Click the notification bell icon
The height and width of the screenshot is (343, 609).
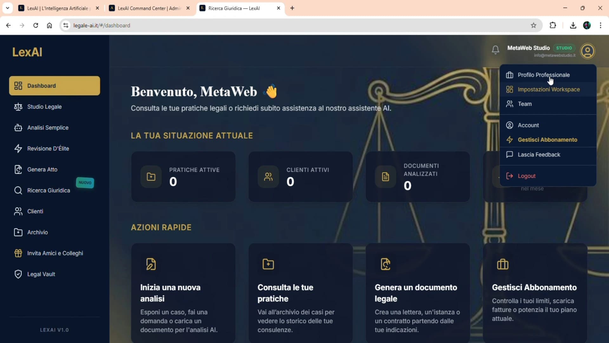coord(495,50)
